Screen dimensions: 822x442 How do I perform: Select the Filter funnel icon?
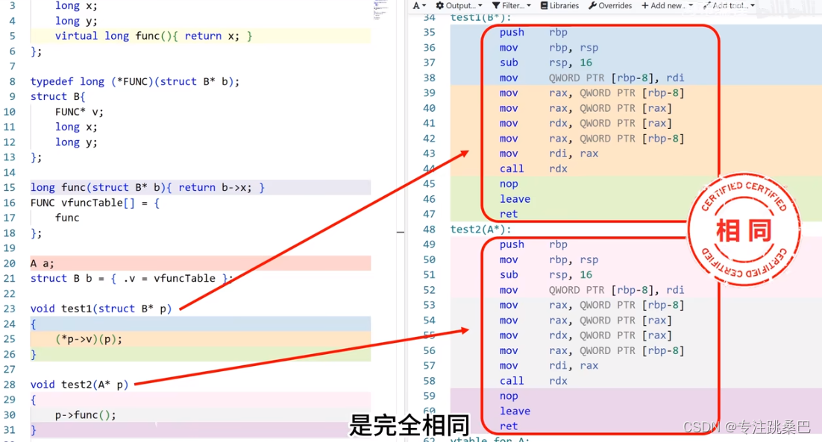(497, 5)
